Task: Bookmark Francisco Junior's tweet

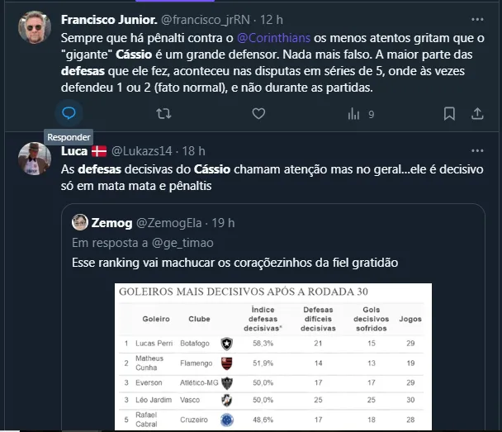Action: coord(449,113)
